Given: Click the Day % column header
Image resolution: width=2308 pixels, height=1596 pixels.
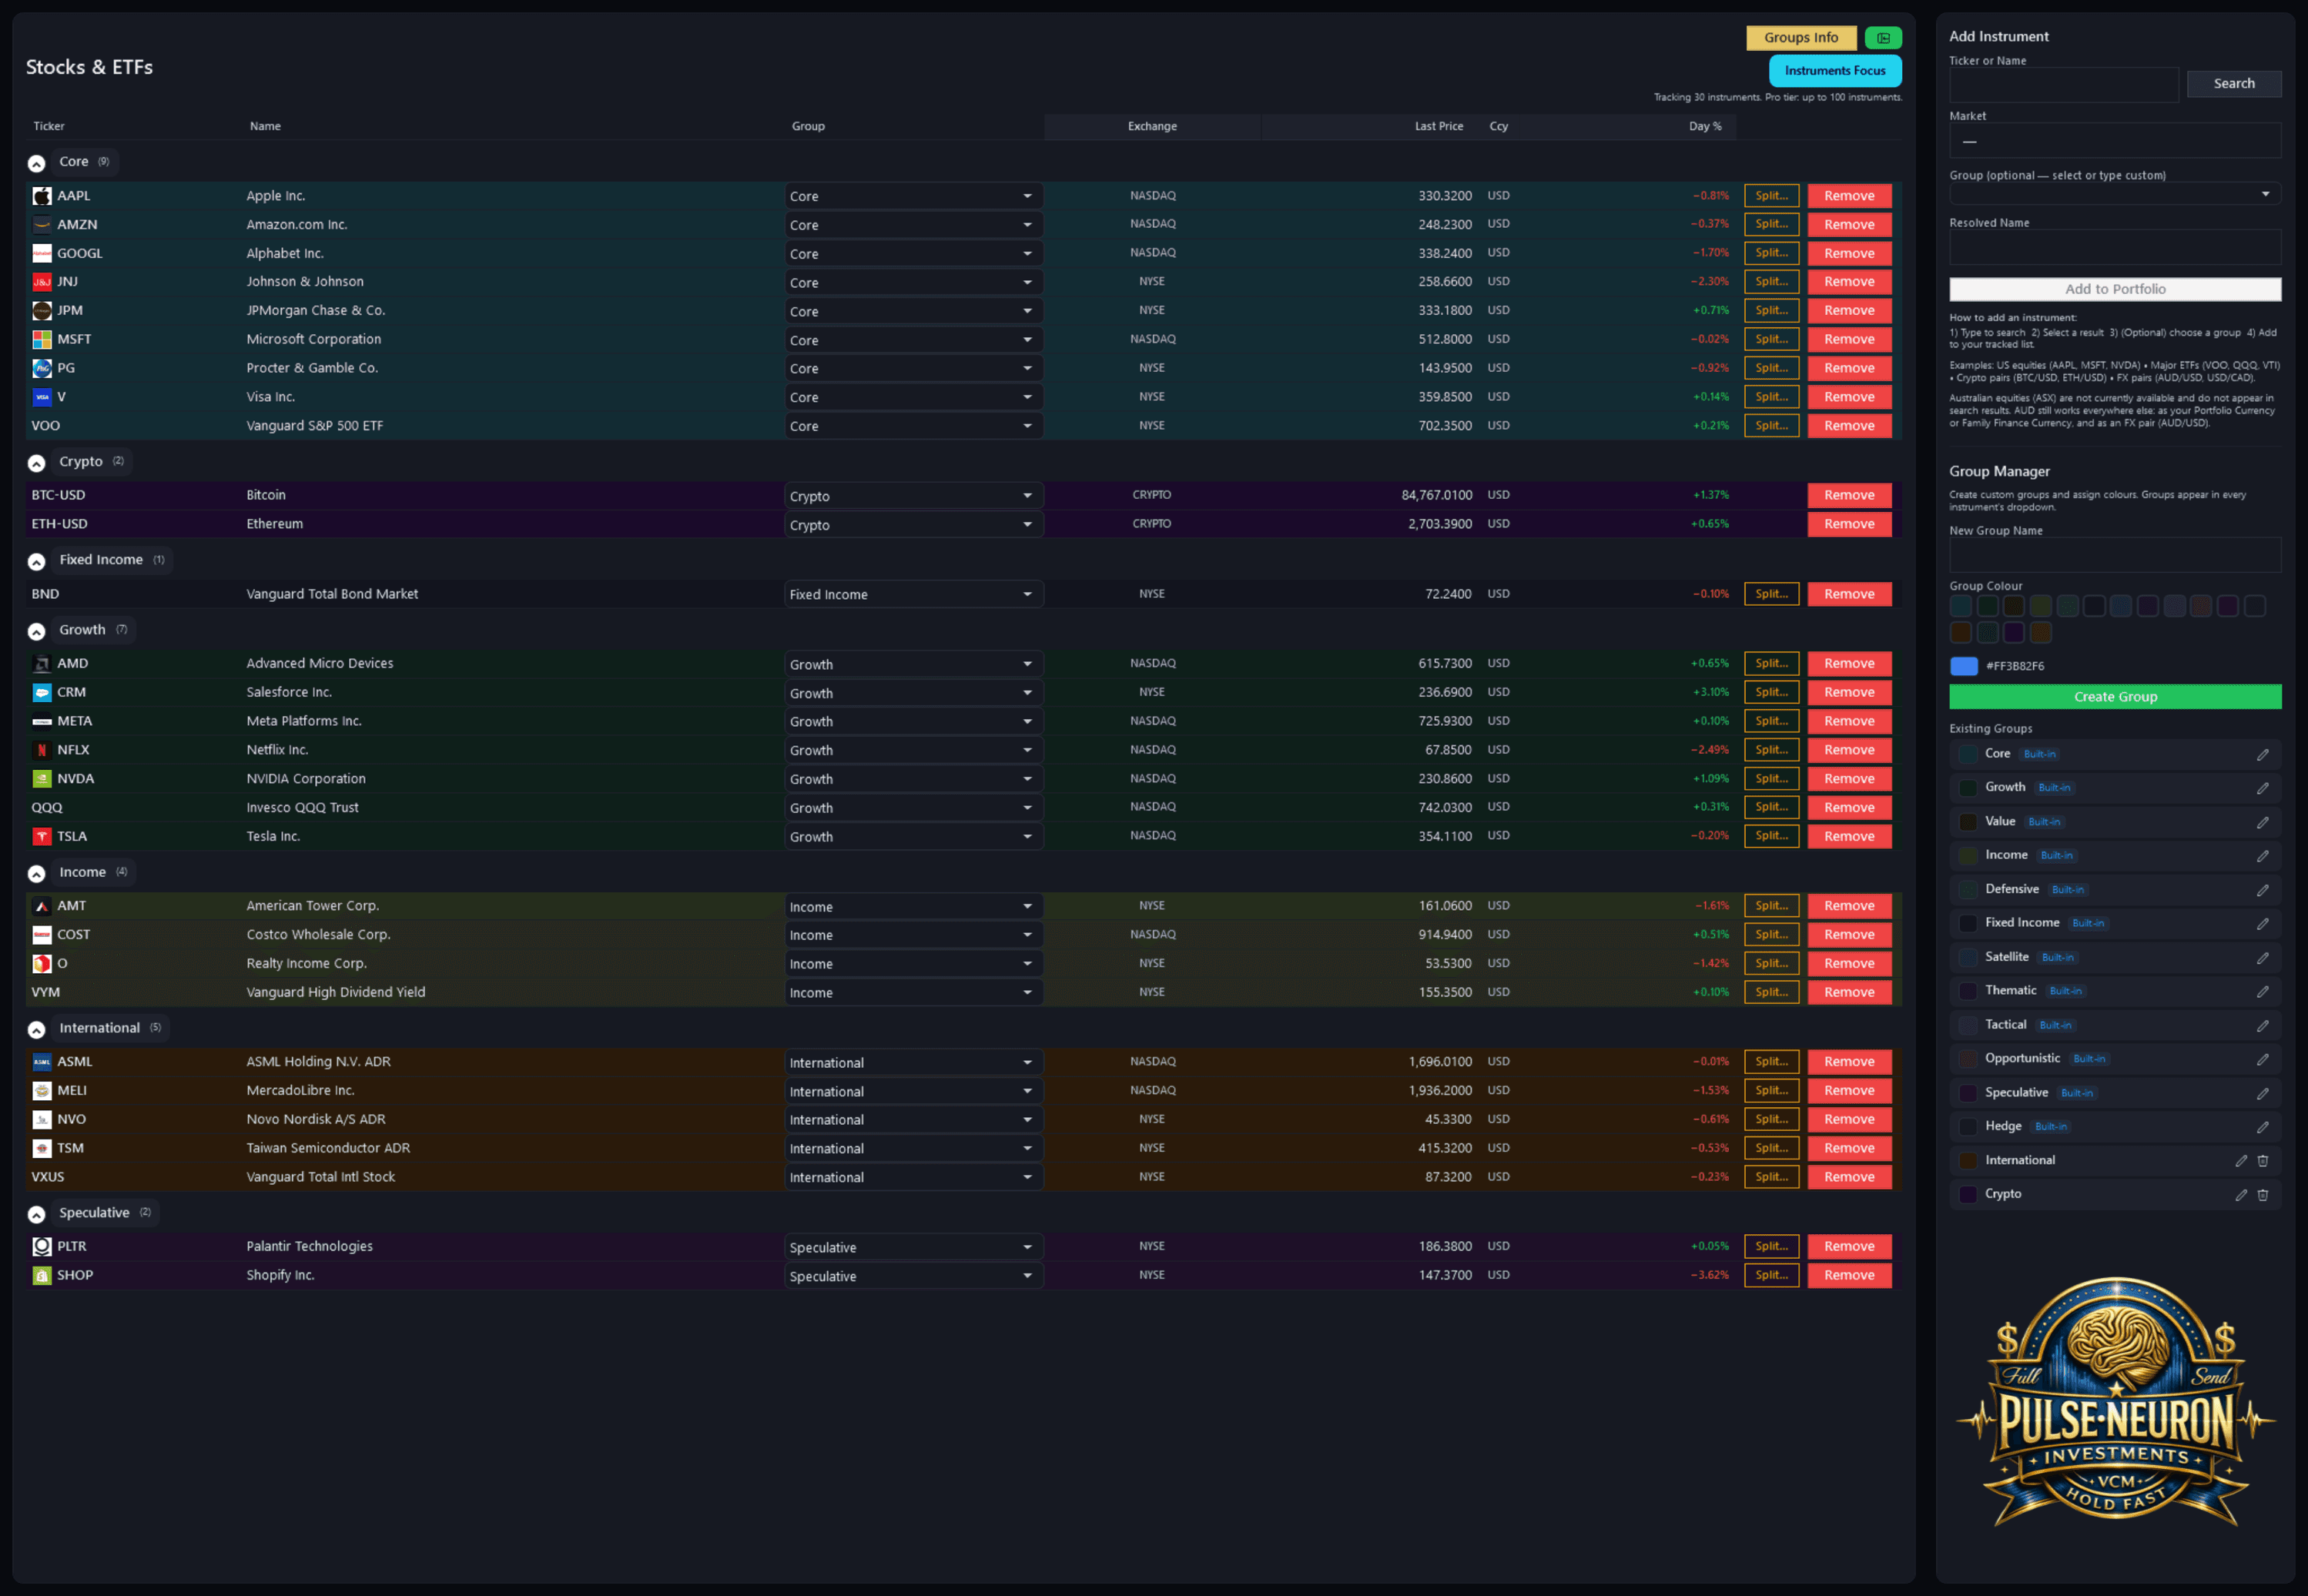Looking at the screenshot, I should click(x=1704, y=127).
